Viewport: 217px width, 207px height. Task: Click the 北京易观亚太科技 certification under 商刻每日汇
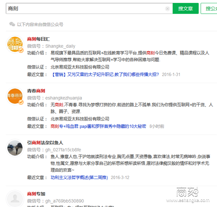click(x=80, y=67)
